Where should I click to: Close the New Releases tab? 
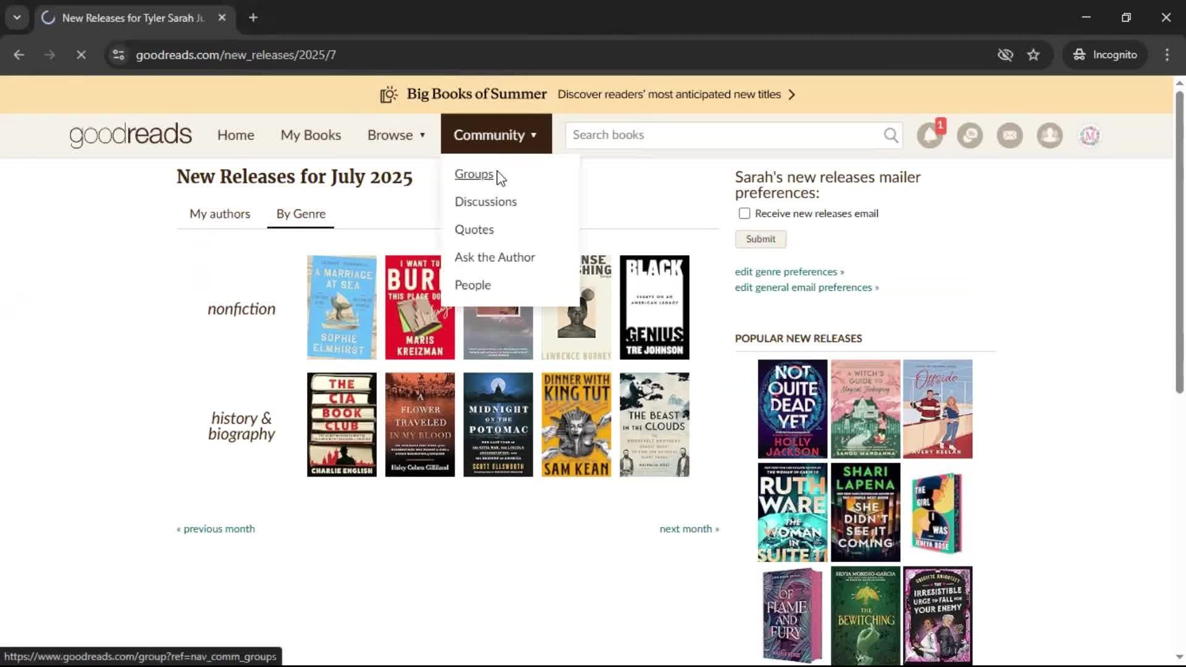[222, 18]
